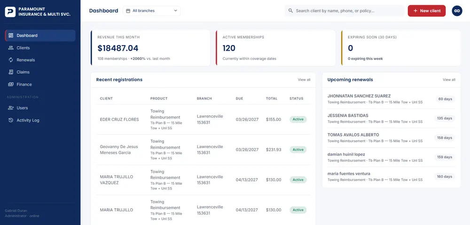This screenshot has height=225, width=470.
Task: Select client MARIA TRUJILLO VAZQUEZ
Action: tap(116, 180)
